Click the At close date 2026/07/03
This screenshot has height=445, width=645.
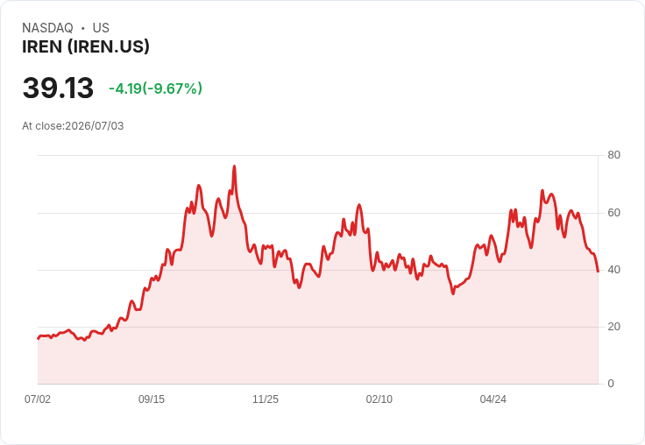pyautogui.click(x=94, y=126)
